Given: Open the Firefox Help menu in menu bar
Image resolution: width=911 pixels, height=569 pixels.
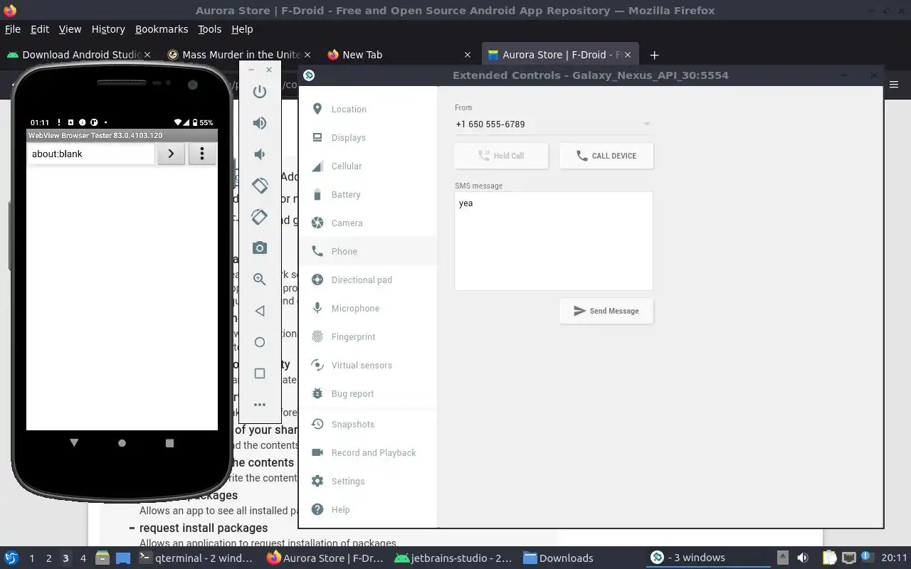Looking at the screenshot, I should click(x=242, y=29).
